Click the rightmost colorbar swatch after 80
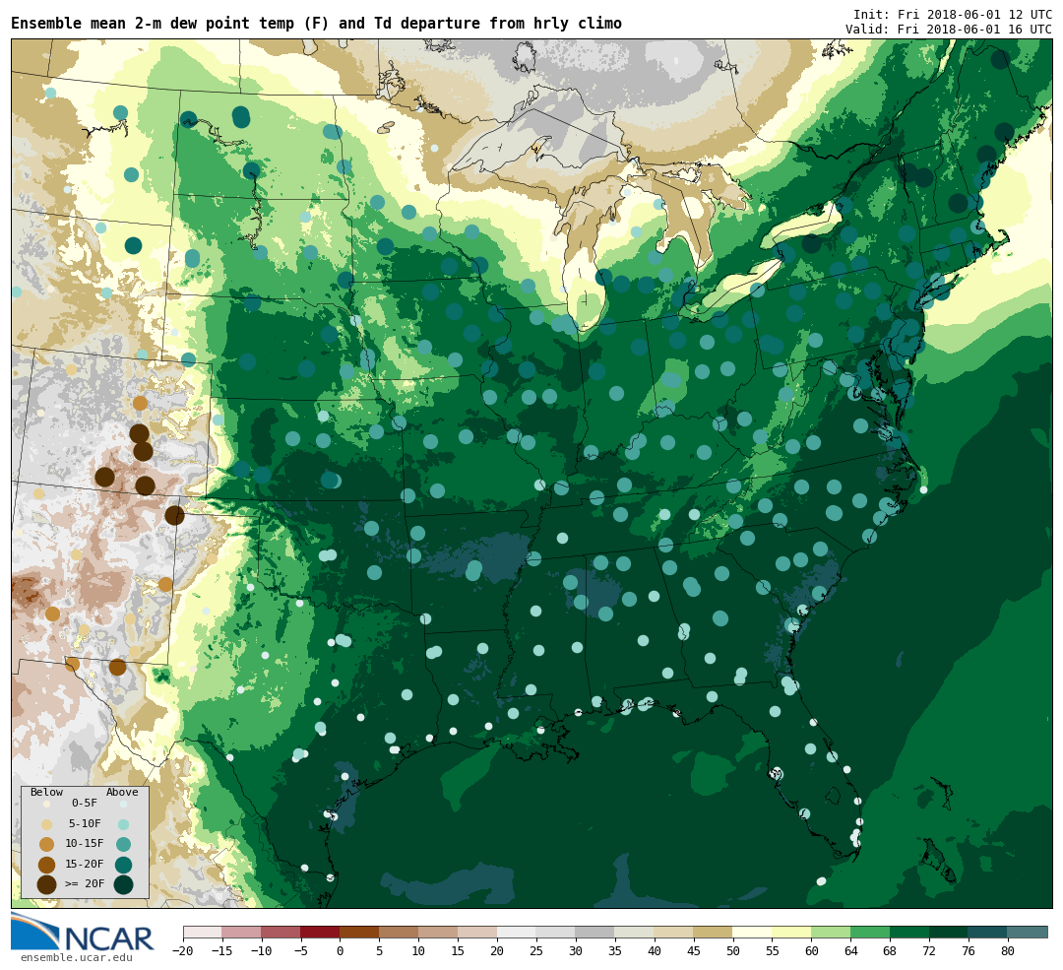This screenshot has height=970, width=1063. click(1028, 932)
